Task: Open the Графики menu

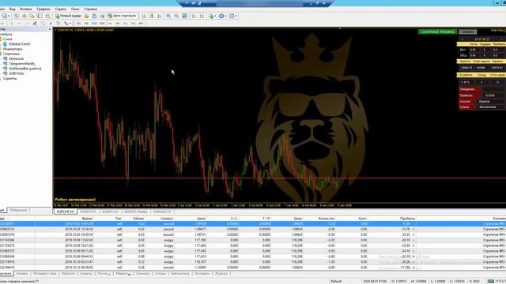Action: click(x=43, y=9)
